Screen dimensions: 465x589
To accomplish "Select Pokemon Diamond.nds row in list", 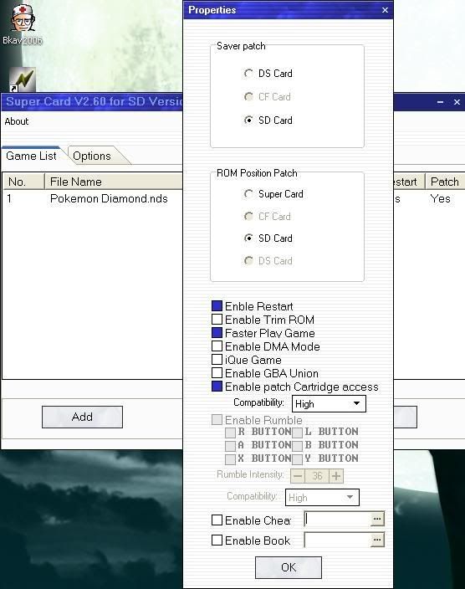I will pyautogui.click(x=92, y=199).
